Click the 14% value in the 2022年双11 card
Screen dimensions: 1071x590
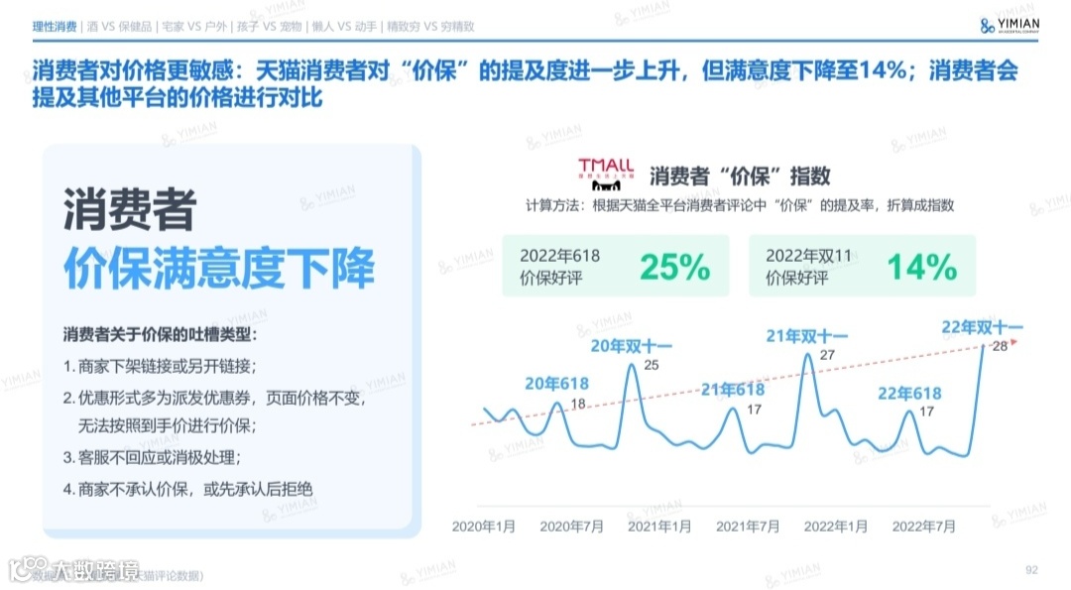coord(922,267)
